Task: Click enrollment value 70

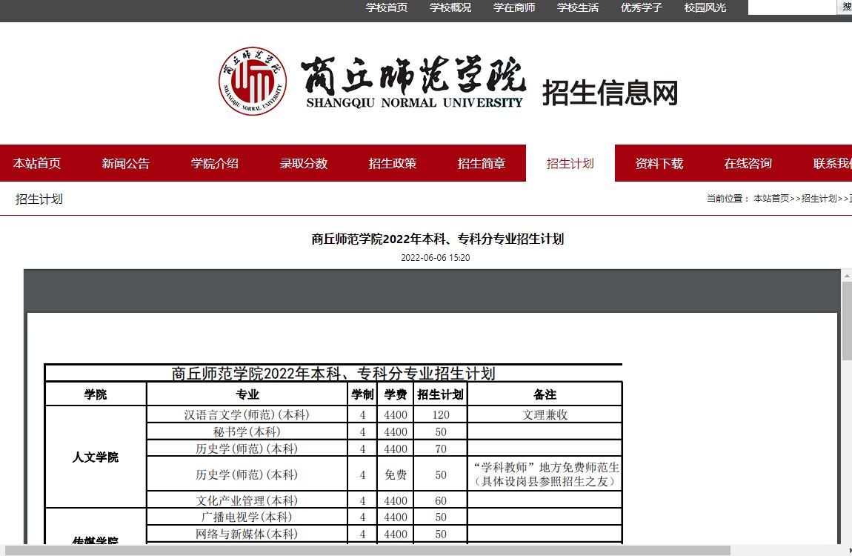Action: [441, 449]
